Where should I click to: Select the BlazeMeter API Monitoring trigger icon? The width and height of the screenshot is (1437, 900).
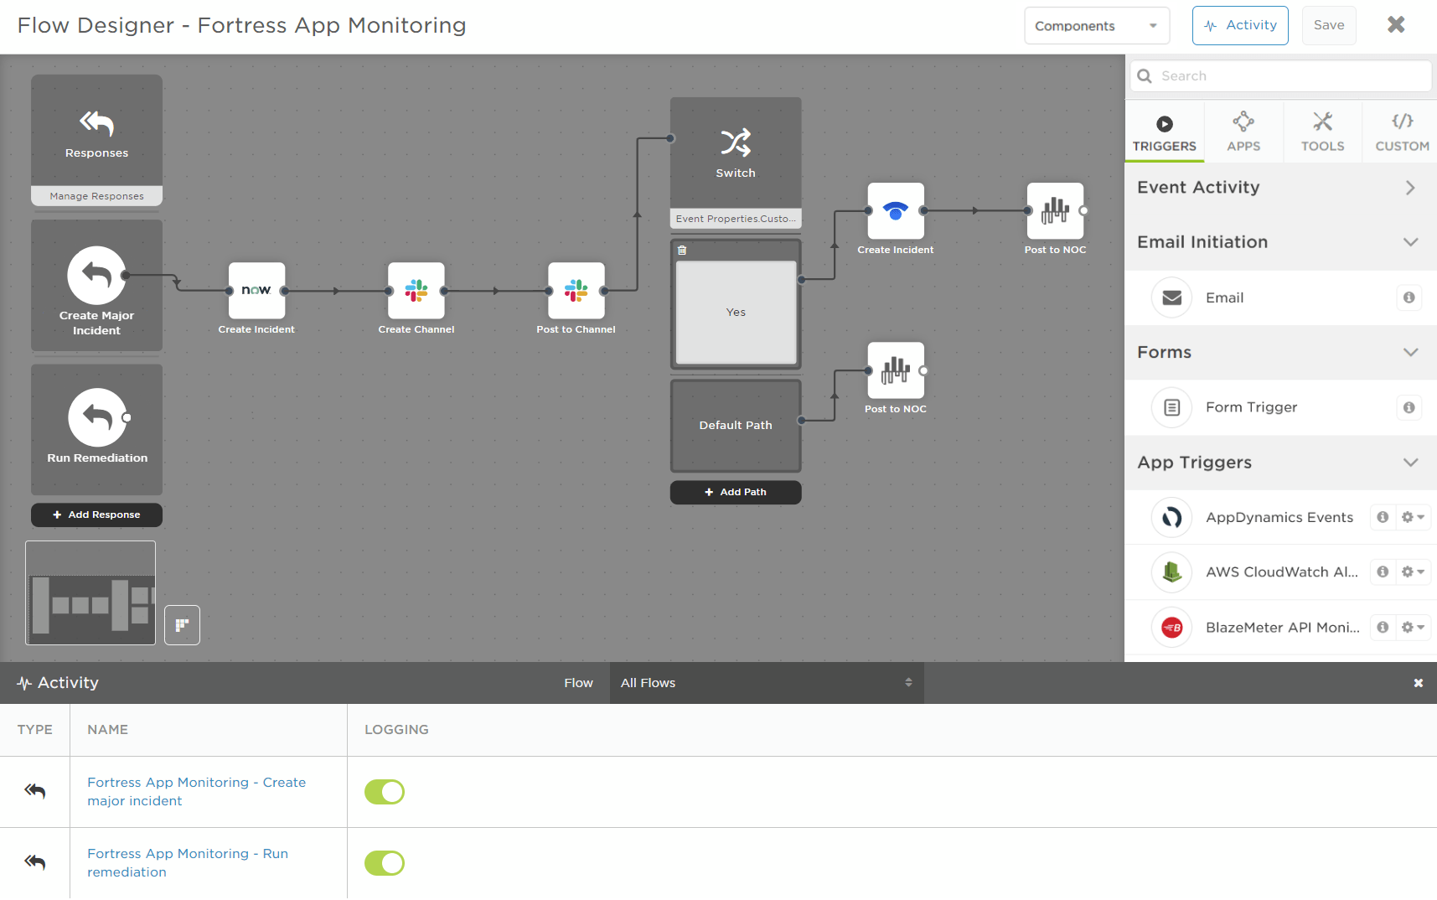[x=1171, y=627]
